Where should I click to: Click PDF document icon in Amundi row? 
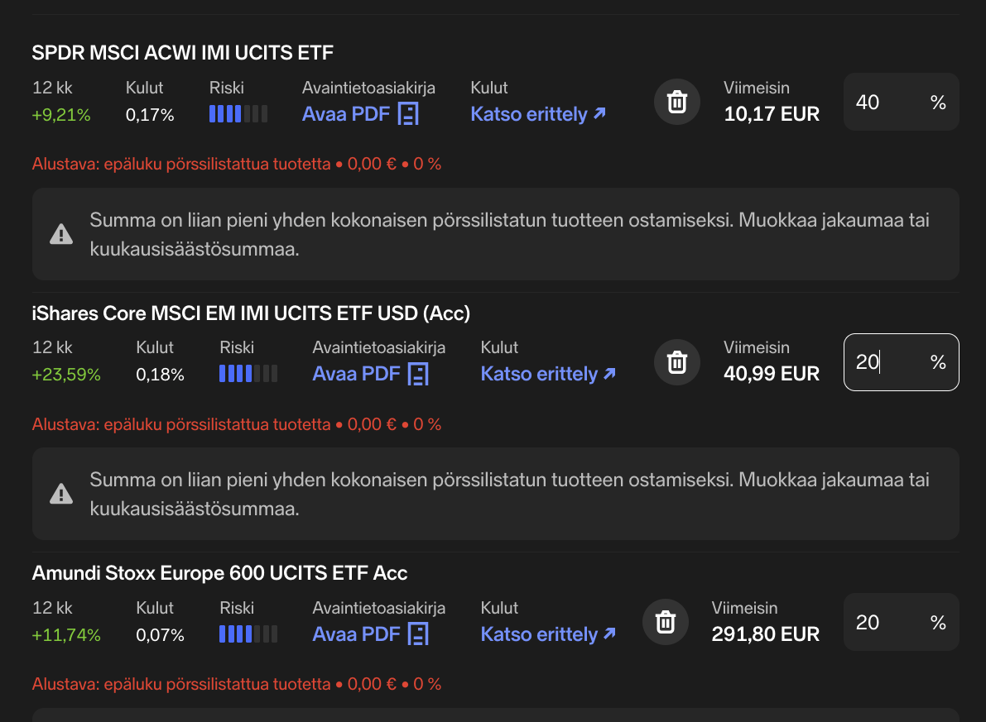419,634
